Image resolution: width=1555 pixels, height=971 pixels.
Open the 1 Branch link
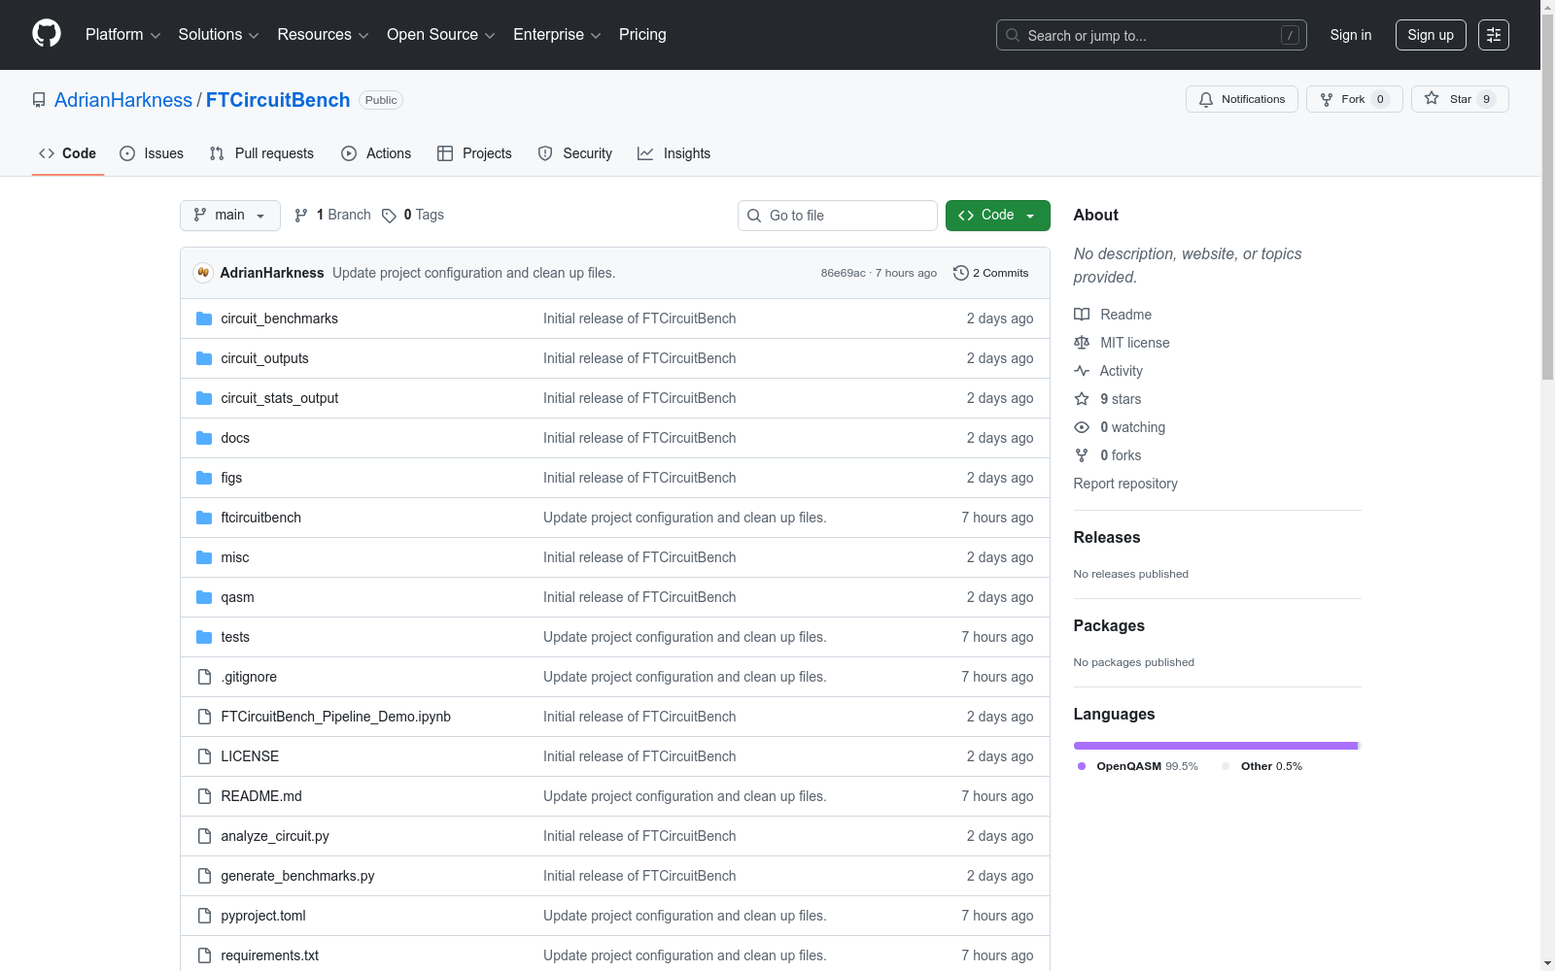point(333,216)
